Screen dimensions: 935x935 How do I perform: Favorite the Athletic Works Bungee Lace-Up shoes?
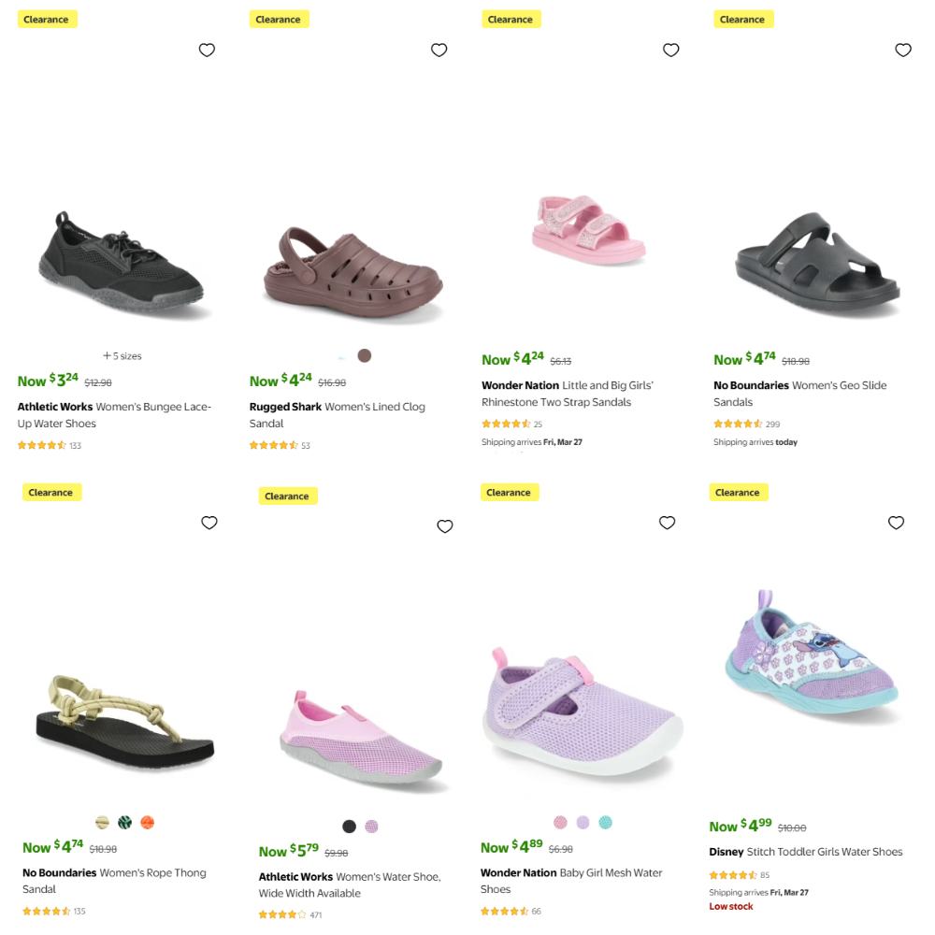coord(207,50)
